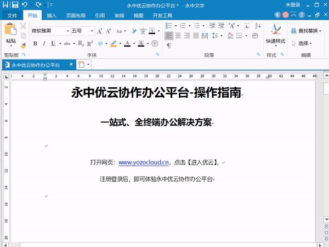The height and width of the screenshot is (247, 329).
Task: Click the Subscript R₂ icon
Action: (81, 43)
